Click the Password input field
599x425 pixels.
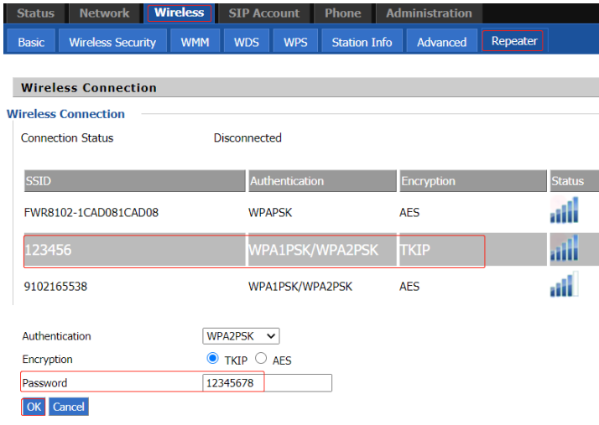[267, 383]
